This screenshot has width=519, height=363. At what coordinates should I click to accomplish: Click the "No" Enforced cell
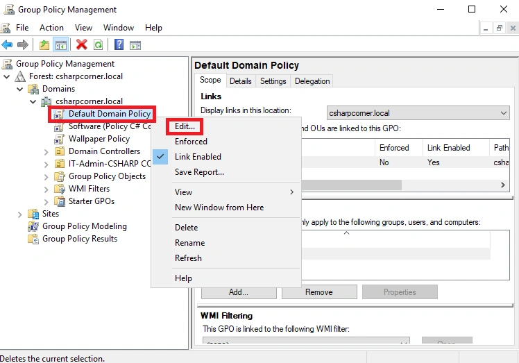[x=384, y=162]
